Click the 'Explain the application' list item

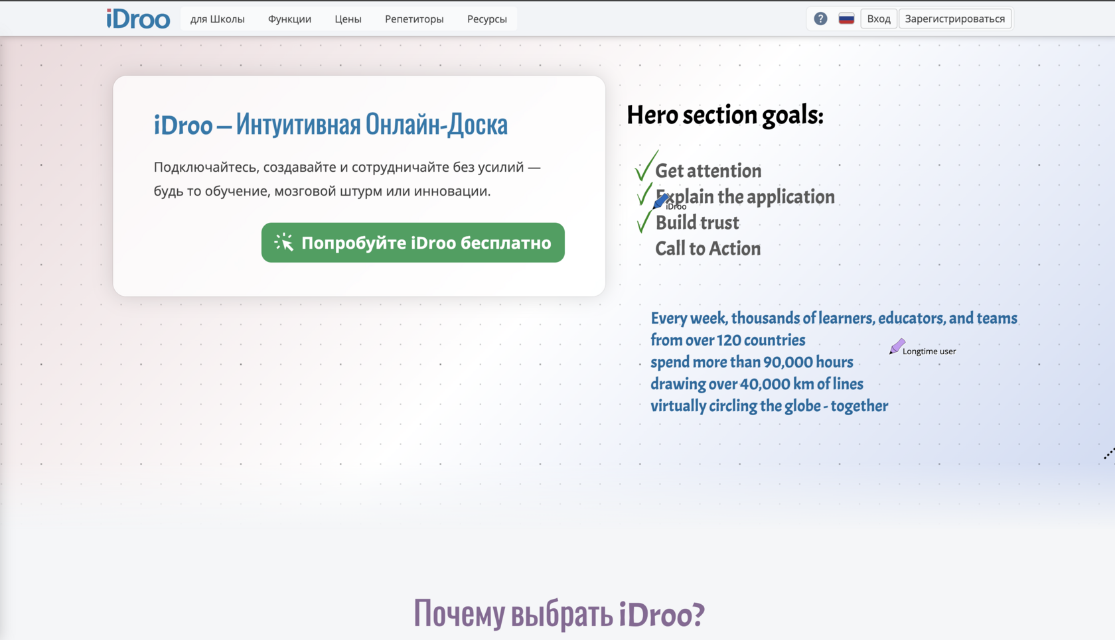745,196
